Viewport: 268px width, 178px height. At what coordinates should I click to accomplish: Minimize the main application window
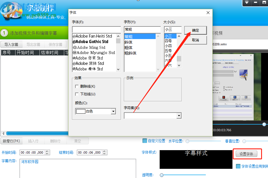(x=255, y=3)
